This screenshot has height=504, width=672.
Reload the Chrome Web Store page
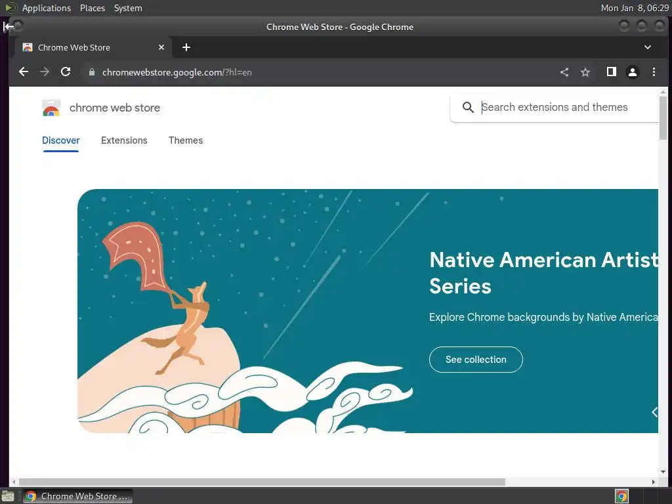pos(66,72)
